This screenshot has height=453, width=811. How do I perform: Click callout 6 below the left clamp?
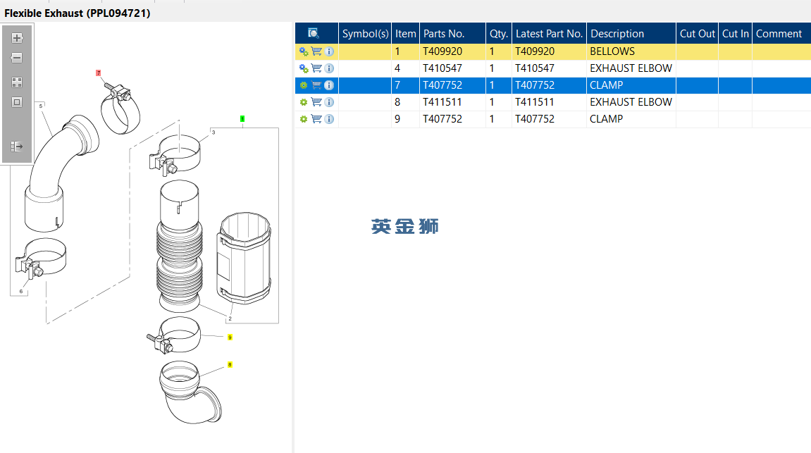coord(21,292)
